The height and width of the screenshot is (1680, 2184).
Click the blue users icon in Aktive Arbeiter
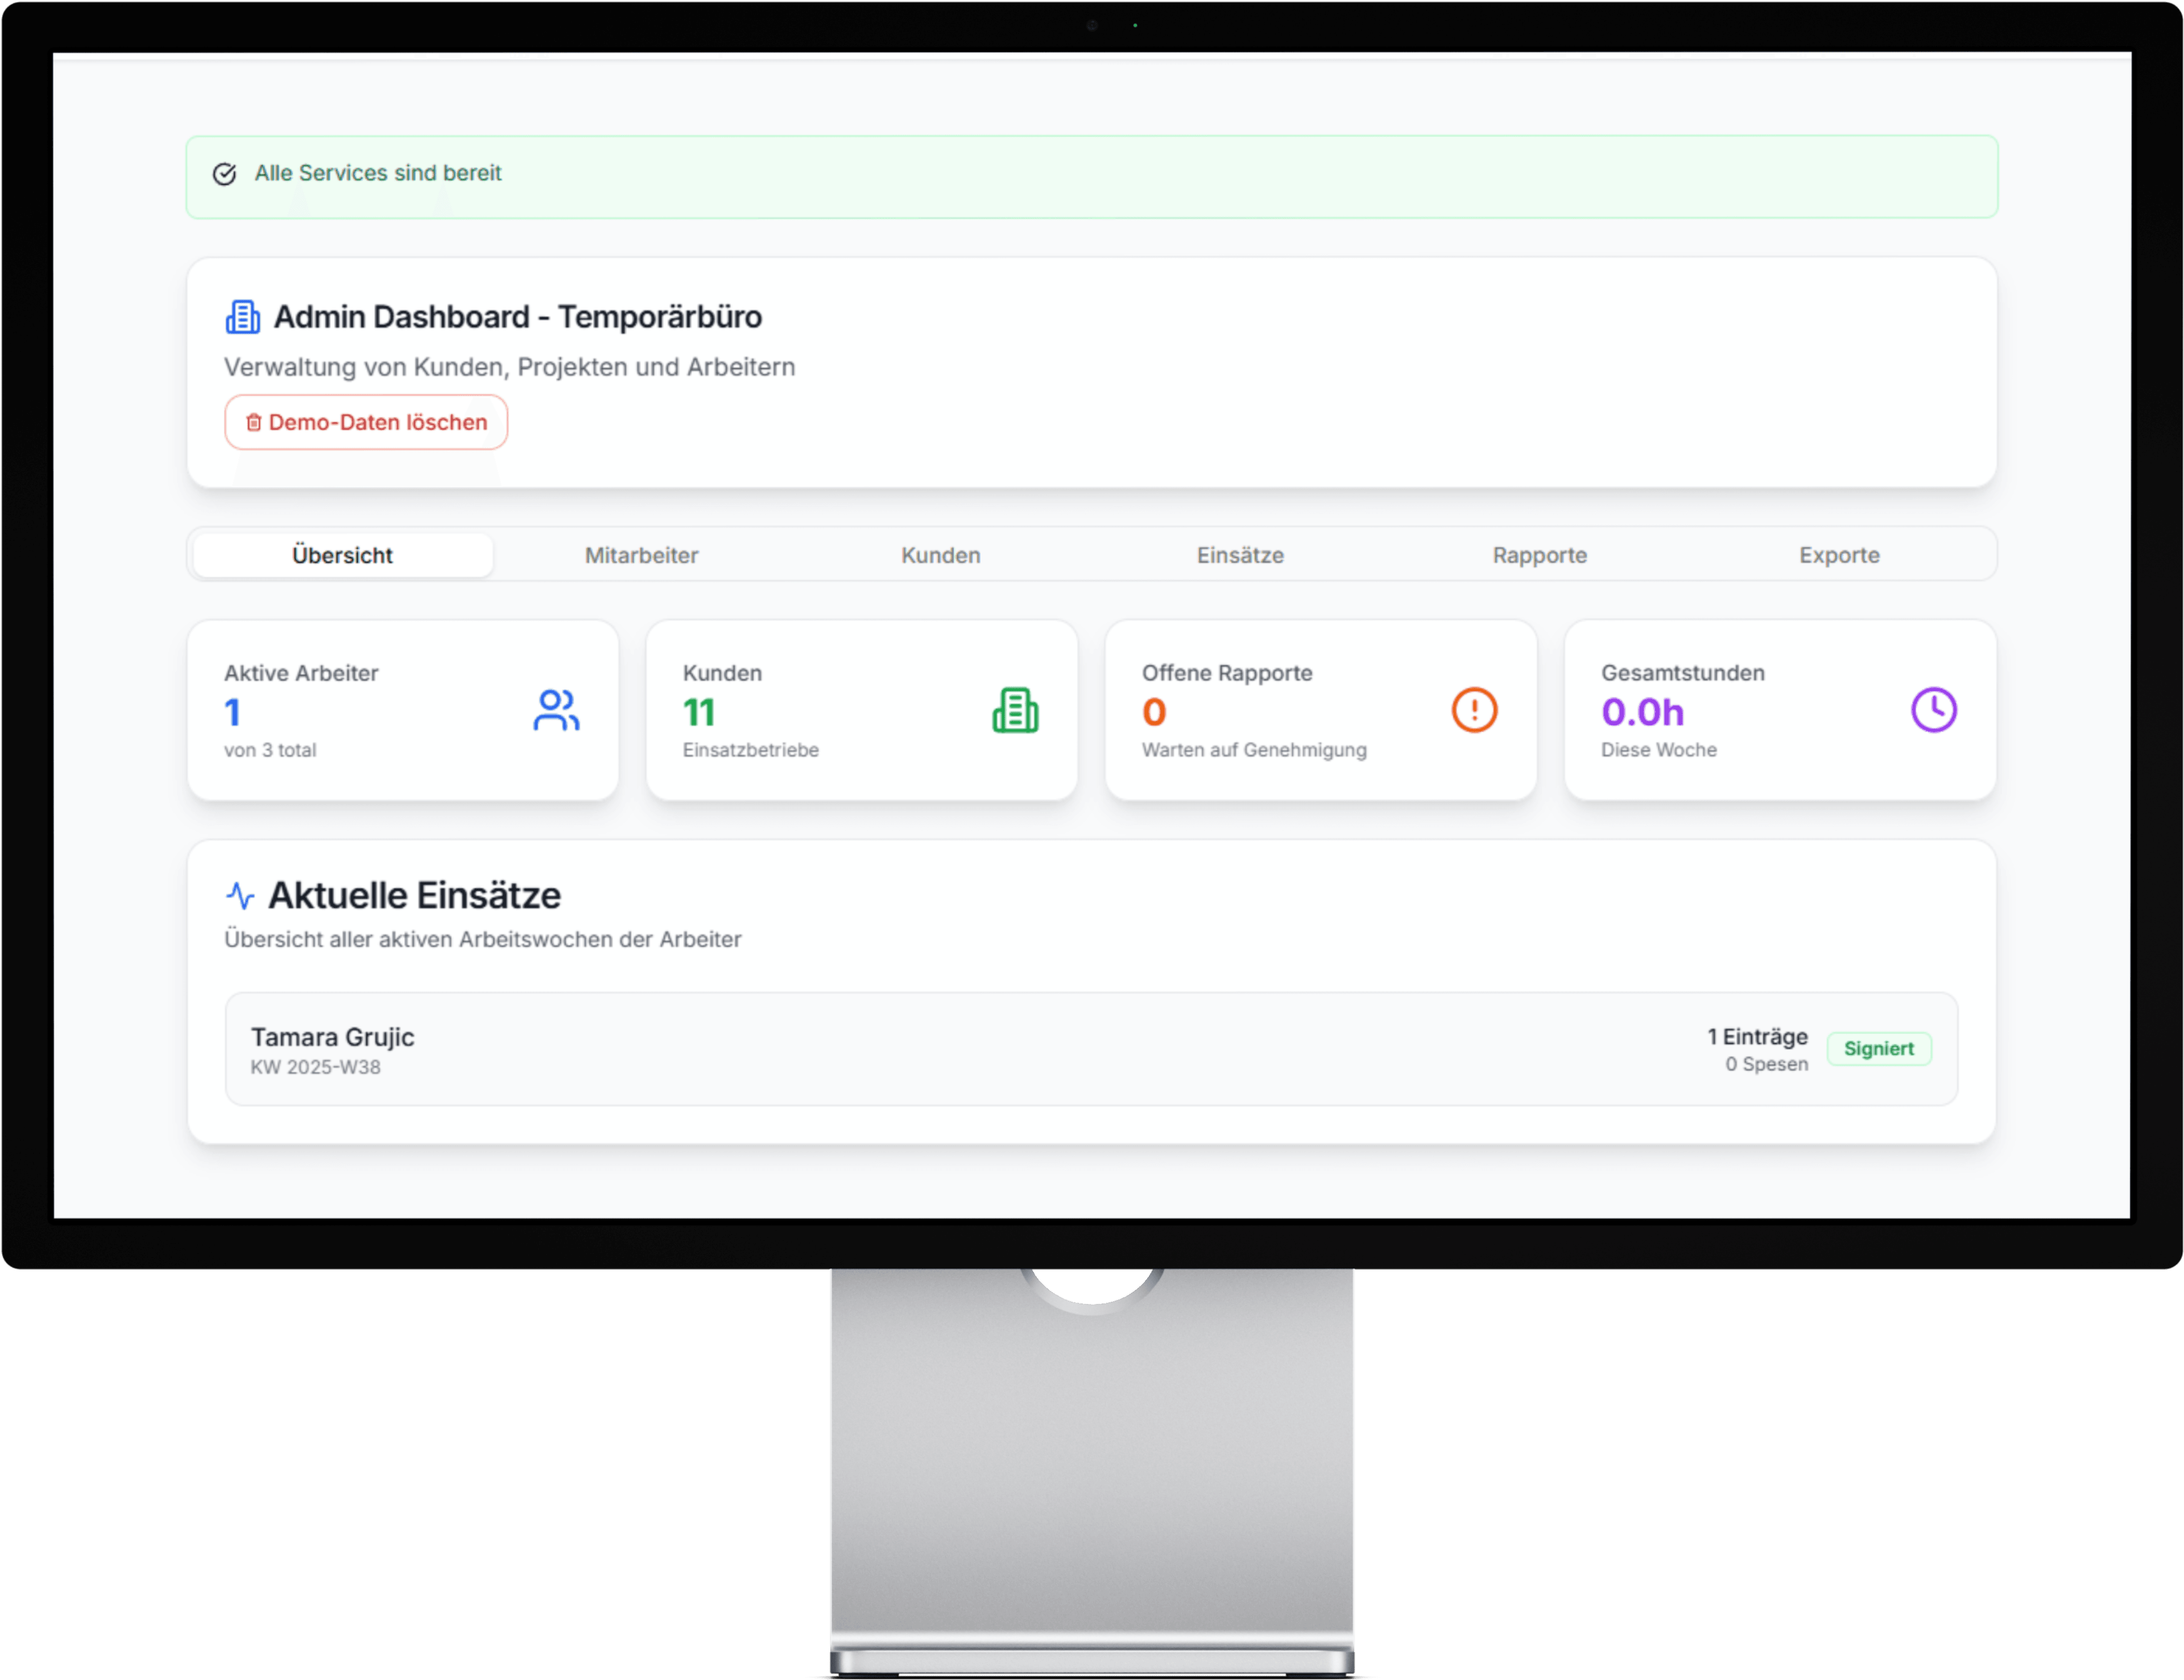pos(556,711)
